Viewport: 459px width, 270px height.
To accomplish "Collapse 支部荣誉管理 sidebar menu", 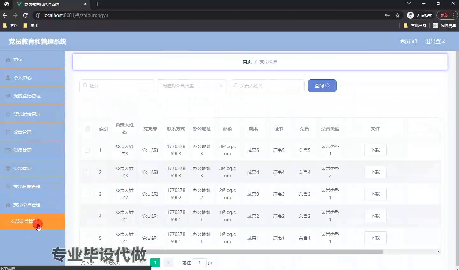I will point(33,205).
